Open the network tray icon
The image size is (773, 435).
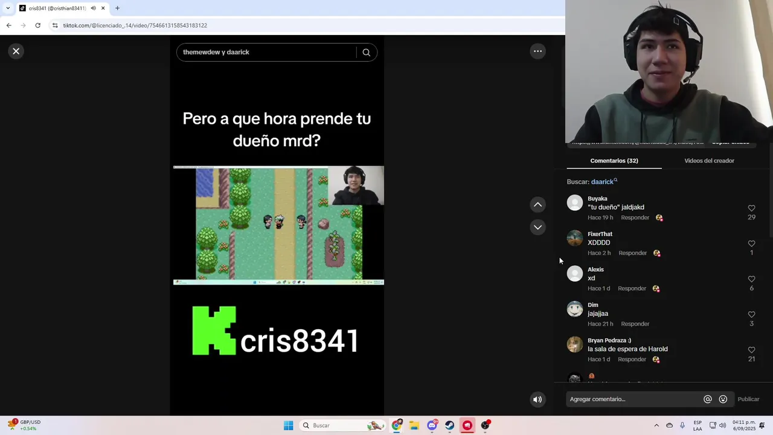tap(713, 425)
